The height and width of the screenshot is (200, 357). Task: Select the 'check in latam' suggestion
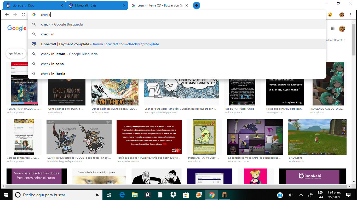(x=177, y=54)
